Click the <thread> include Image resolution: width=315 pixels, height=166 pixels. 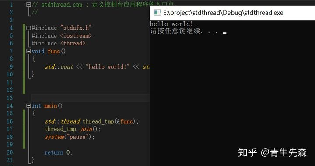(73, 43)
